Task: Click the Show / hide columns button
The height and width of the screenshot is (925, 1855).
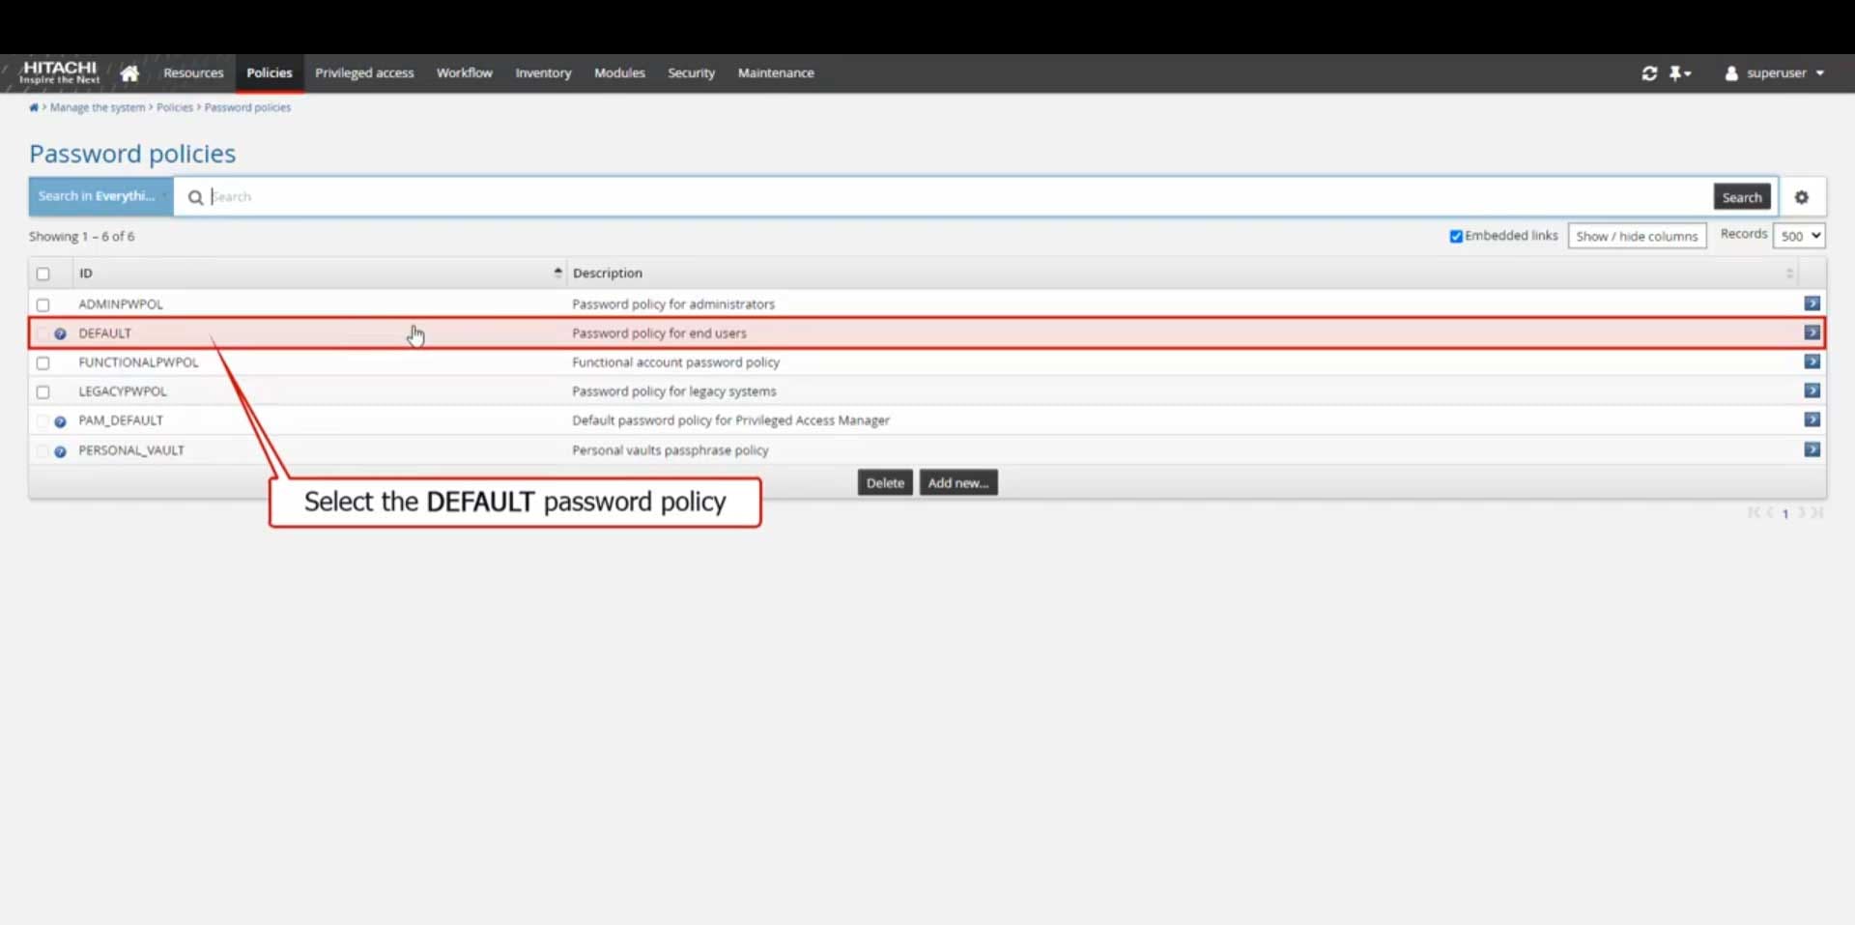Action: [1637, 236]
